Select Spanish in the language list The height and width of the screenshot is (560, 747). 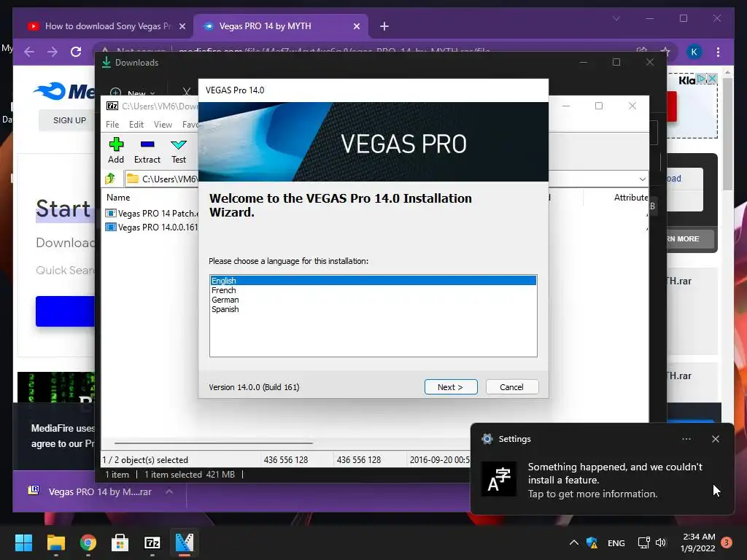click(373, 309)
